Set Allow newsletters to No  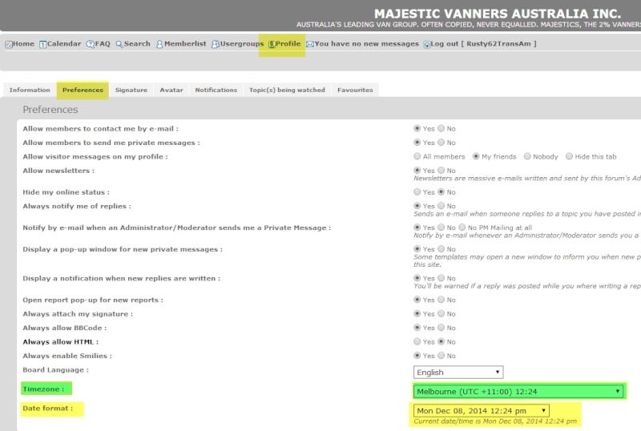click(x=441, y=170)
